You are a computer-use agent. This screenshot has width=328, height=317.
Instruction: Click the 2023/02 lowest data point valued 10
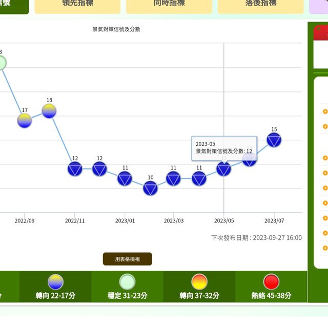(150, 189)
